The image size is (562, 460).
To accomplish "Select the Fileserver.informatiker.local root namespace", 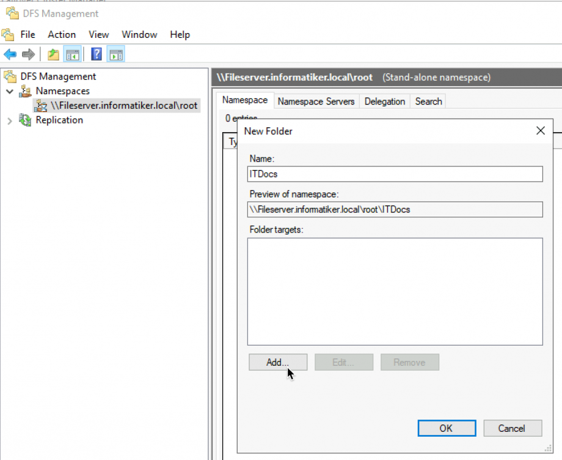I will [x=120, y=105].
